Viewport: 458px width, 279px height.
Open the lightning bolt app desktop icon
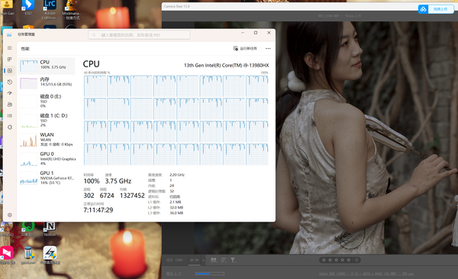click(x=50, y=255)
